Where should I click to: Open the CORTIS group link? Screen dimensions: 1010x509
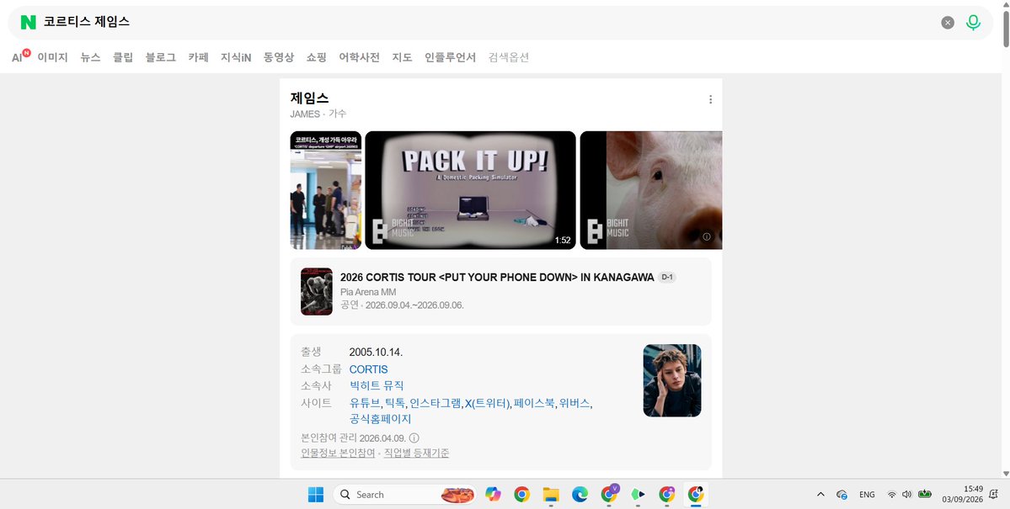[x=368, y=369]
